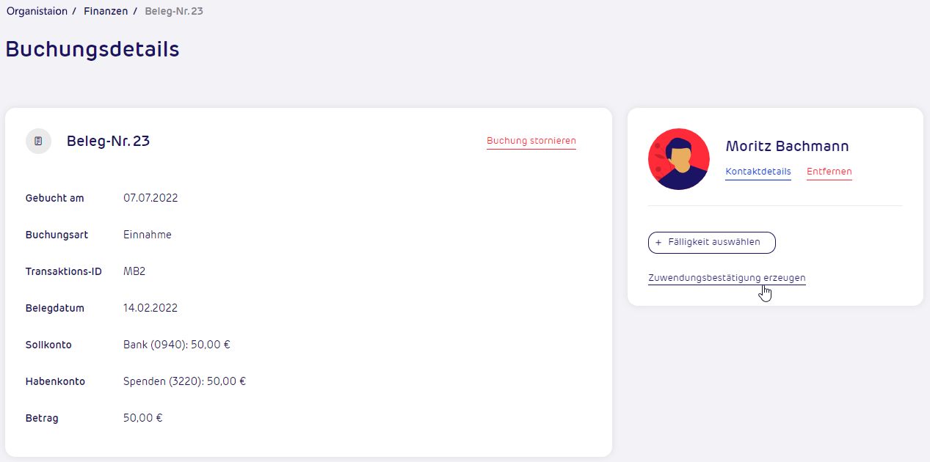Open Kontaktdetails link
Image resolution: width=930 pixels, height=462 pixels.
pos(758,172)
